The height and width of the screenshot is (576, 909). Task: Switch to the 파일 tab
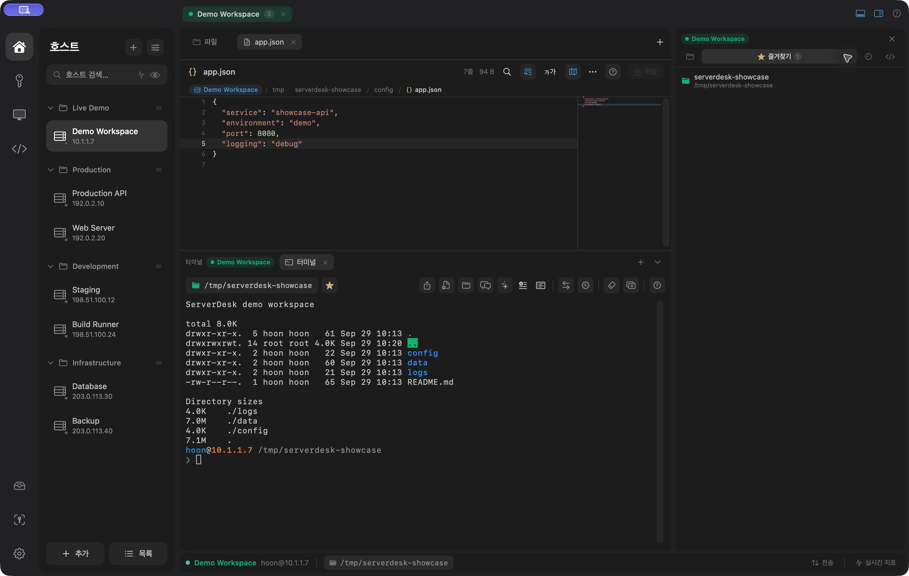[205, 42]
